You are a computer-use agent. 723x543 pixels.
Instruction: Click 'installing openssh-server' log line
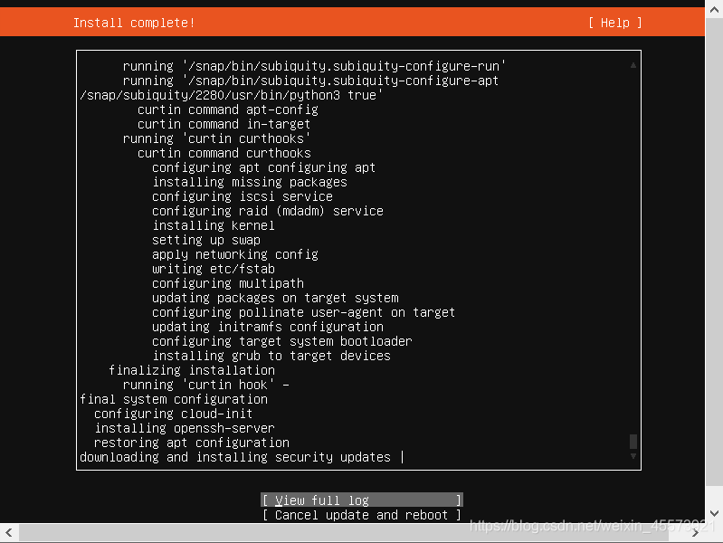pyautogui.click(x=185, y=428)
